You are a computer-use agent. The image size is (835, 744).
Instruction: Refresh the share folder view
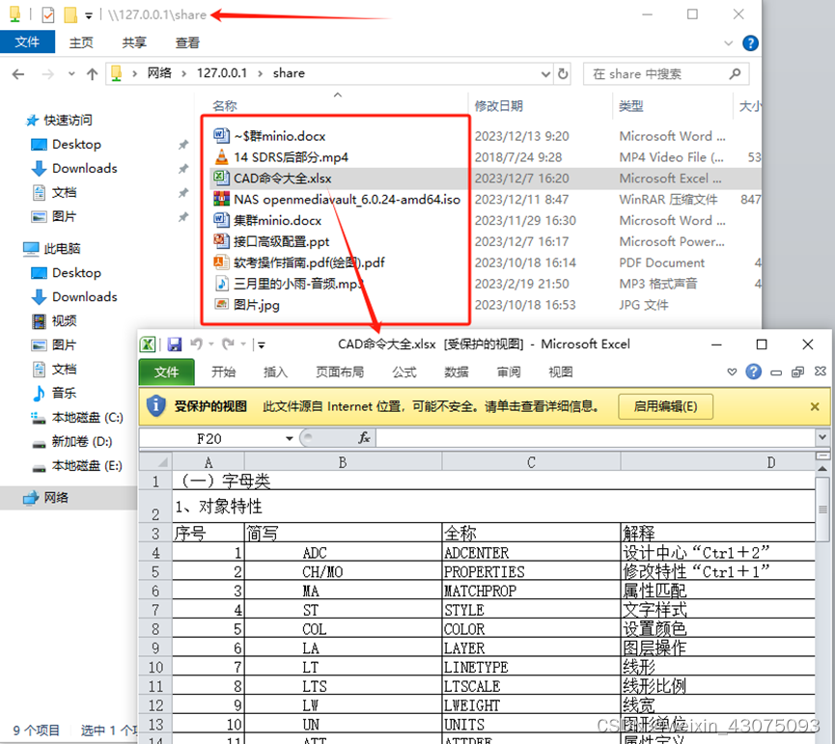click(x=563, y=73)
